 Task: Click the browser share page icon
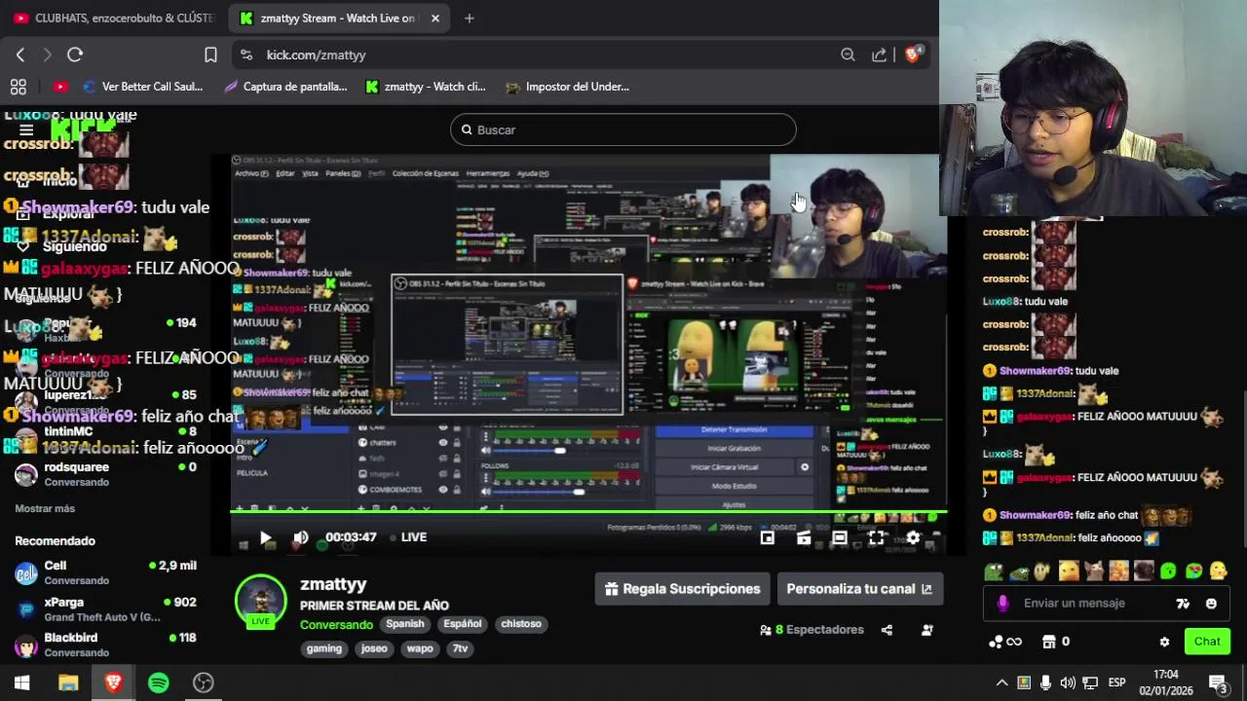click(x=879, y=55)
